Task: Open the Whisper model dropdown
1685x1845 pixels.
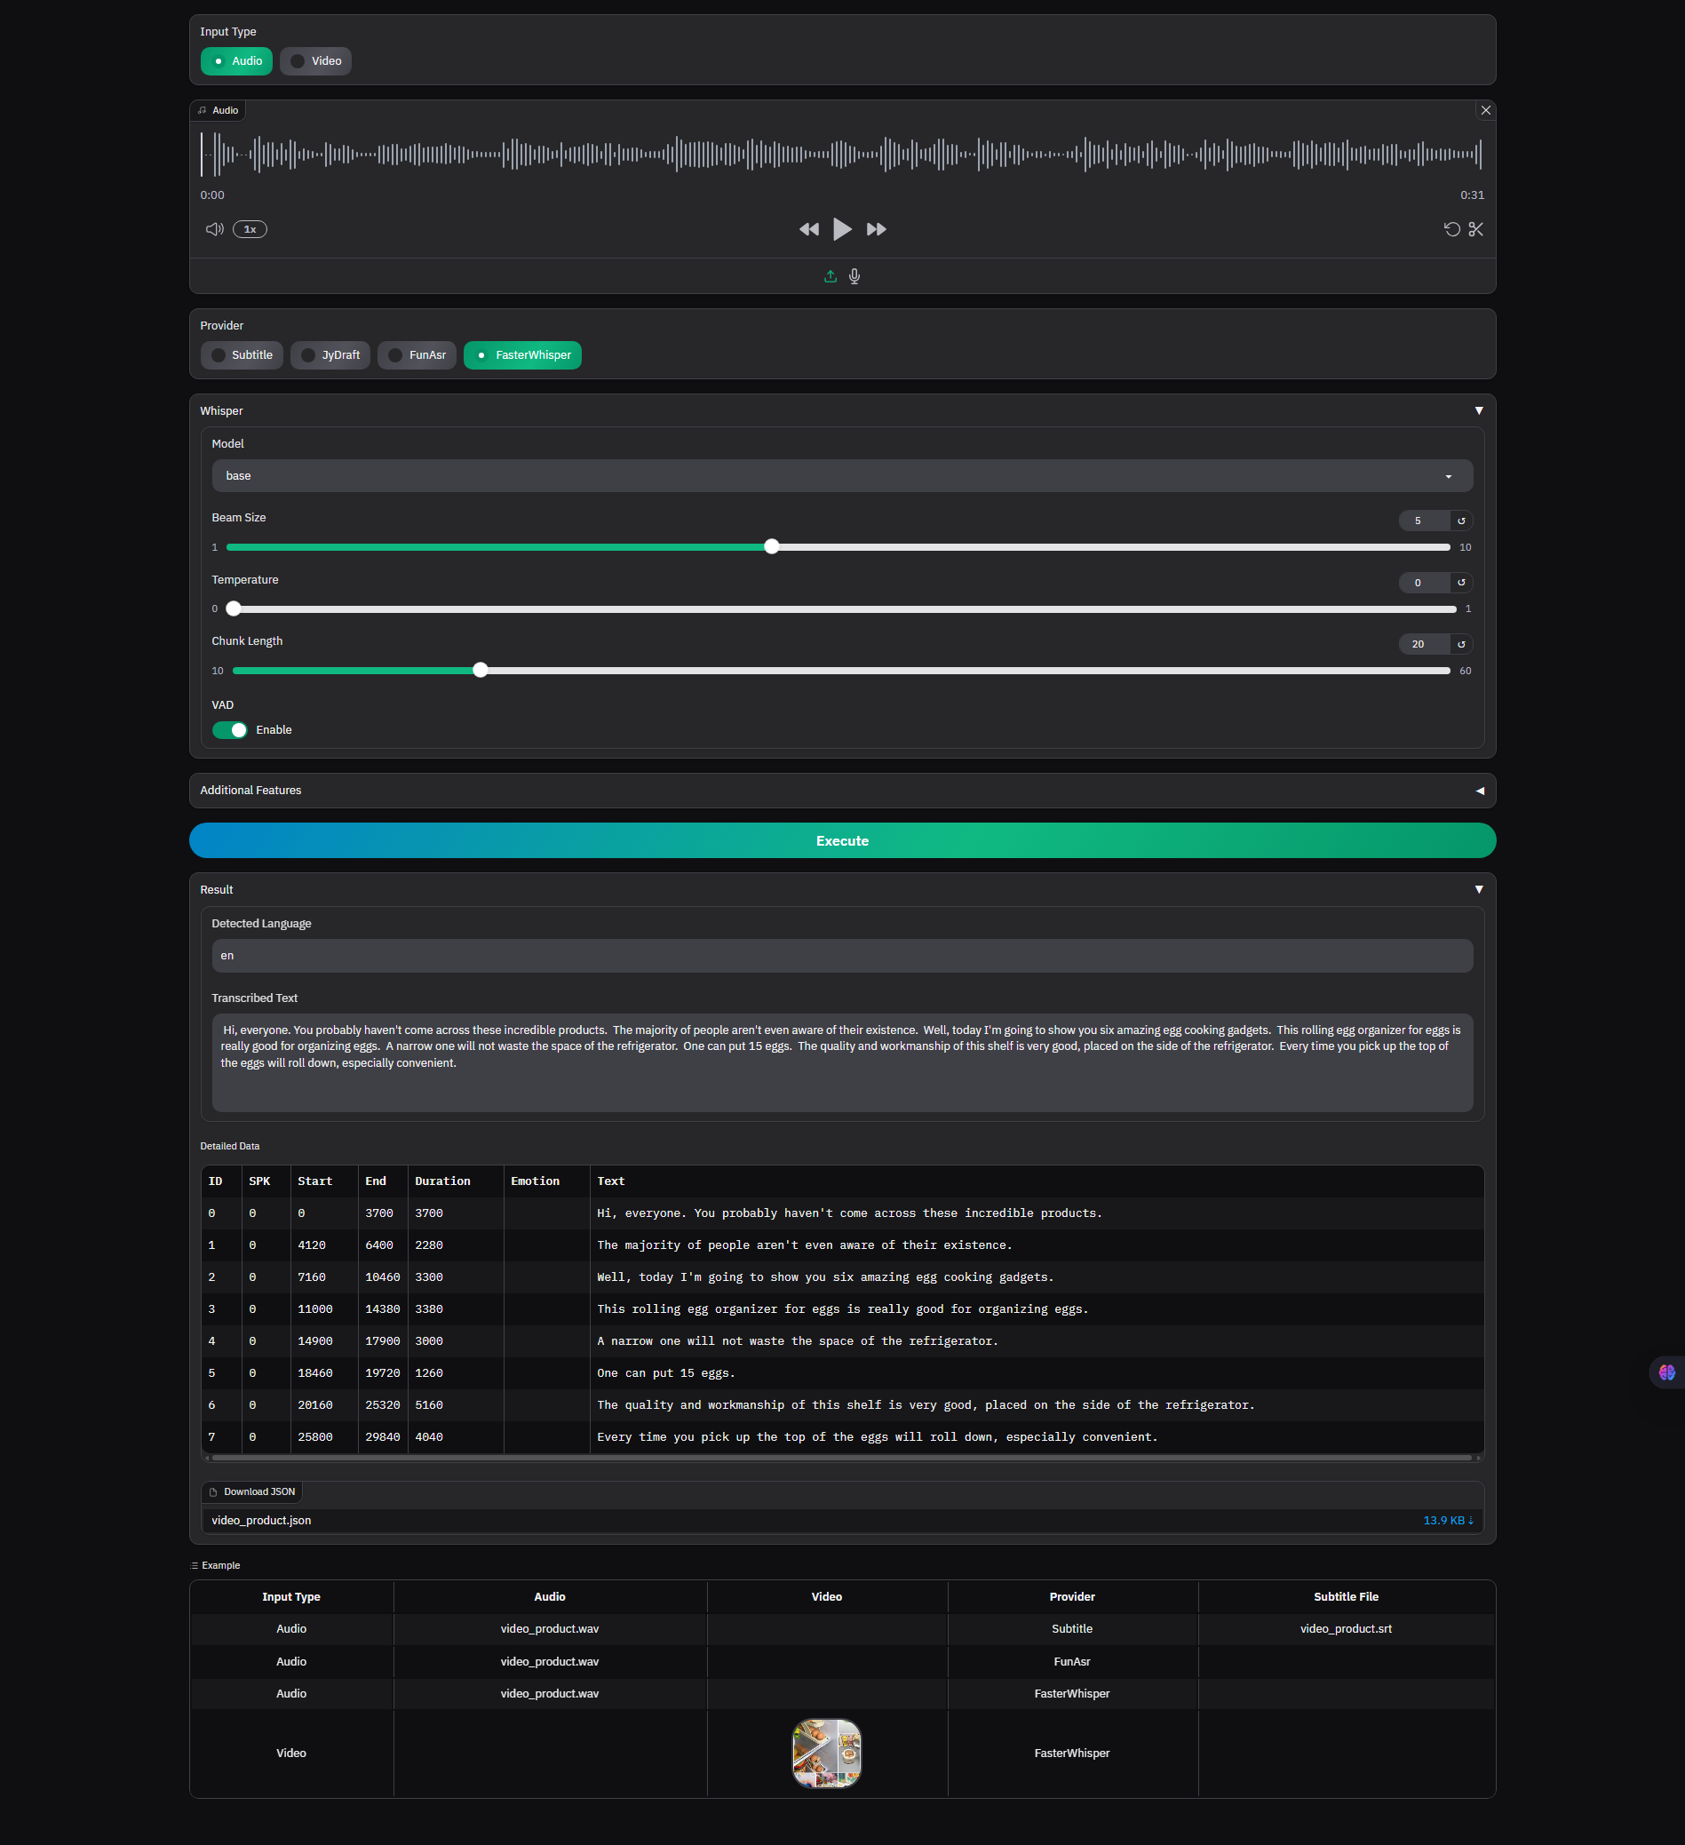Action: click(1447, 476)
